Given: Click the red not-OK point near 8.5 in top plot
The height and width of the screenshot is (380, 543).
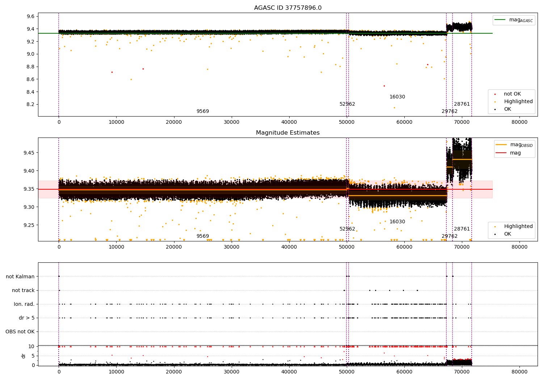Looking at the screenshot, I should point(384,86).
